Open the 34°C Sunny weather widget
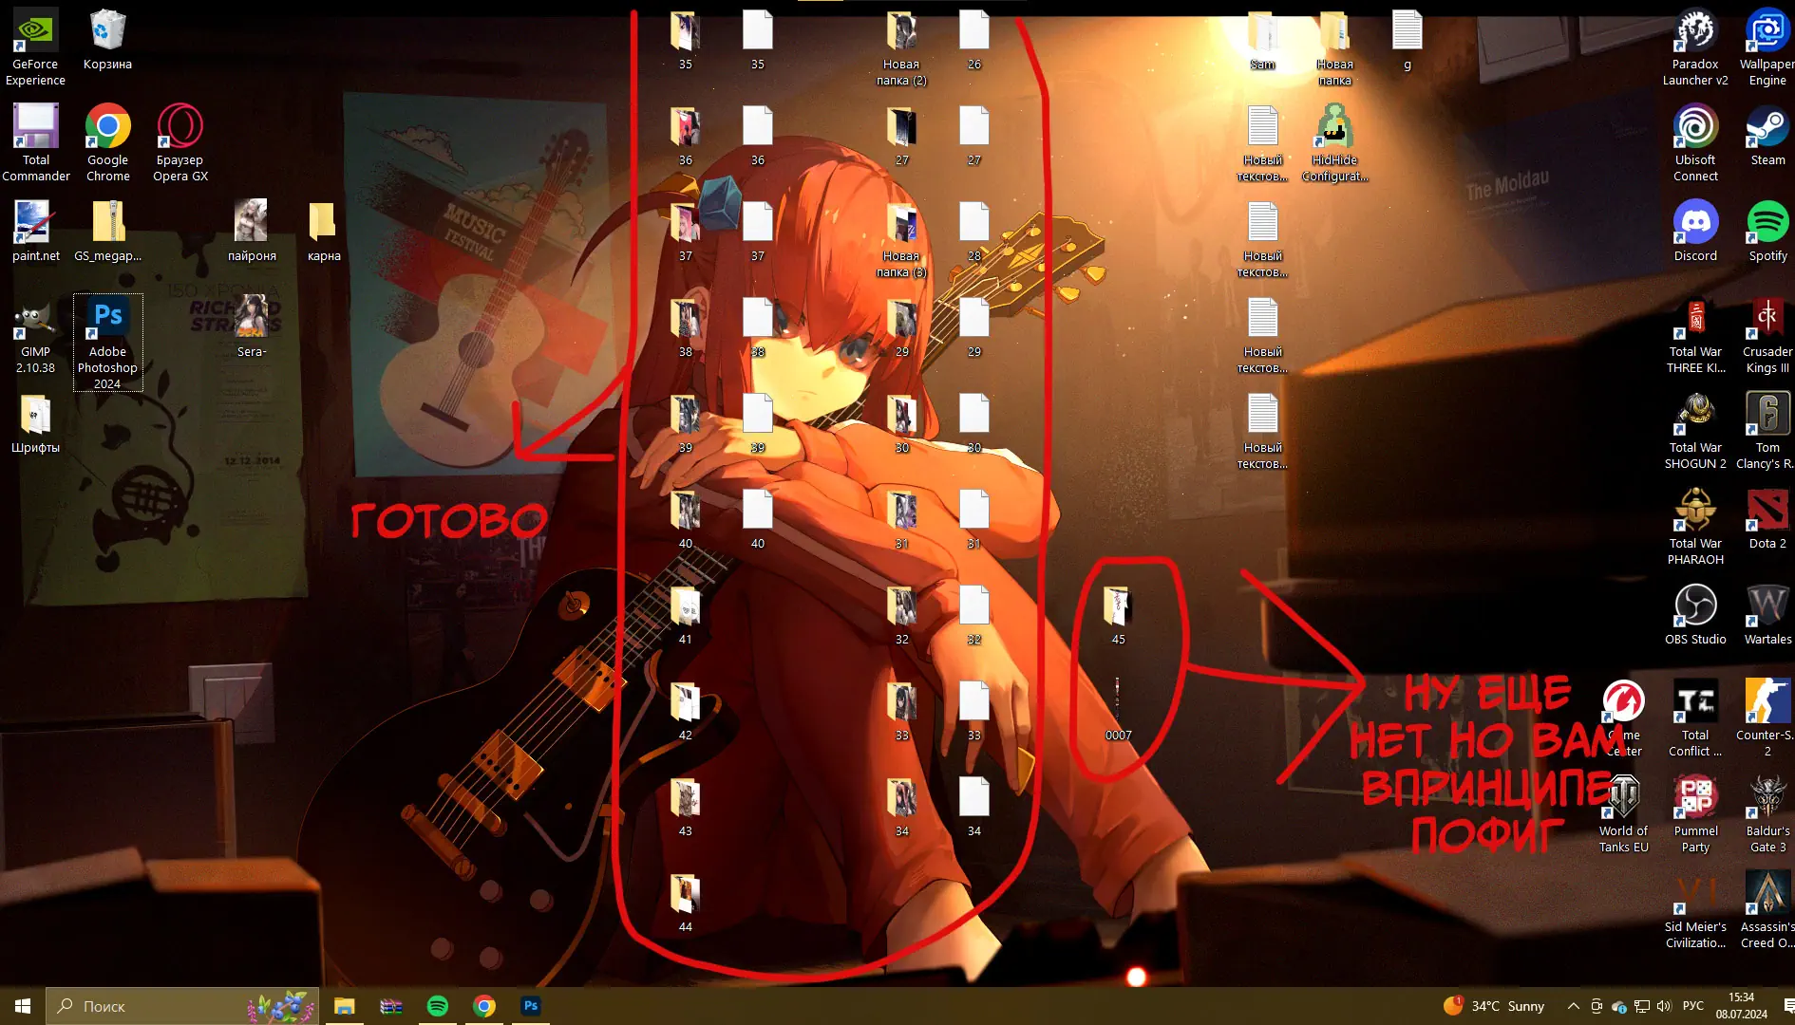Screen dimensions: 1795x1025 pos(1494,1006)
